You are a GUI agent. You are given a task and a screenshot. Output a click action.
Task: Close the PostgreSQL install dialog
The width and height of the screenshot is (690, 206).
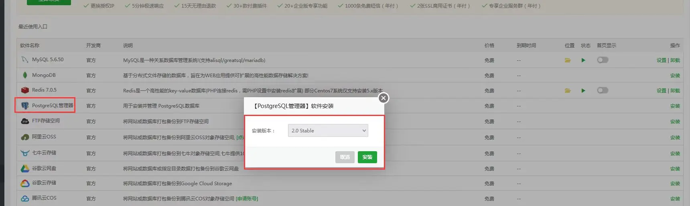pos(384,98)
